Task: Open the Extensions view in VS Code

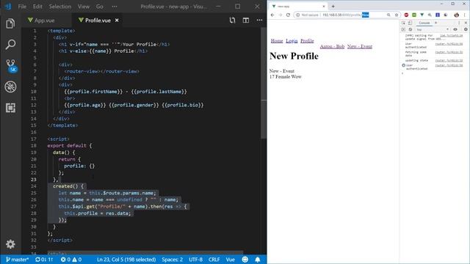Action: [x=10, y=108]
